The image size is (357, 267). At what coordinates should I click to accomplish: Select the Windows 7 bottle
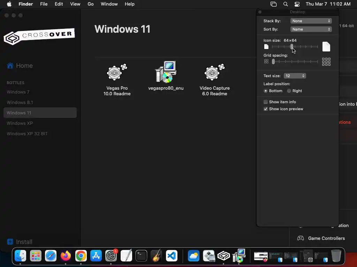click(40, 92)
